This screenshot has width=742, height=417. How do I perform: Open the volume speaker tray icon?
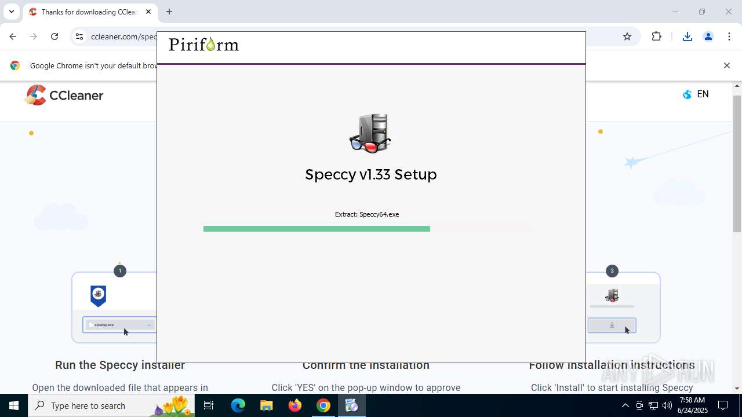coord(667,405)
